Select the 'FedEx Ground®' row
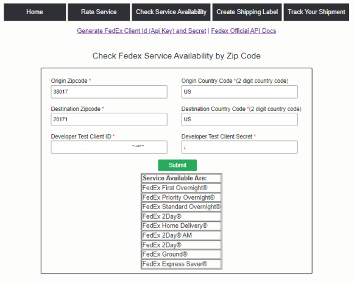Screen dimensions: 354x284 [x=182, y=254]
